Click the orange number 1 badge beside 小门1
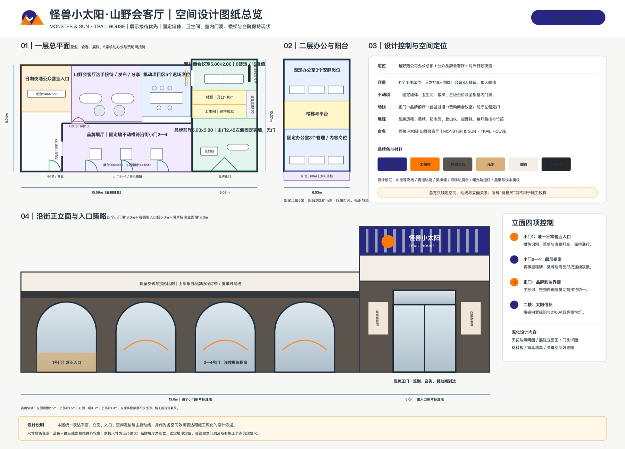 pos(514,237)
